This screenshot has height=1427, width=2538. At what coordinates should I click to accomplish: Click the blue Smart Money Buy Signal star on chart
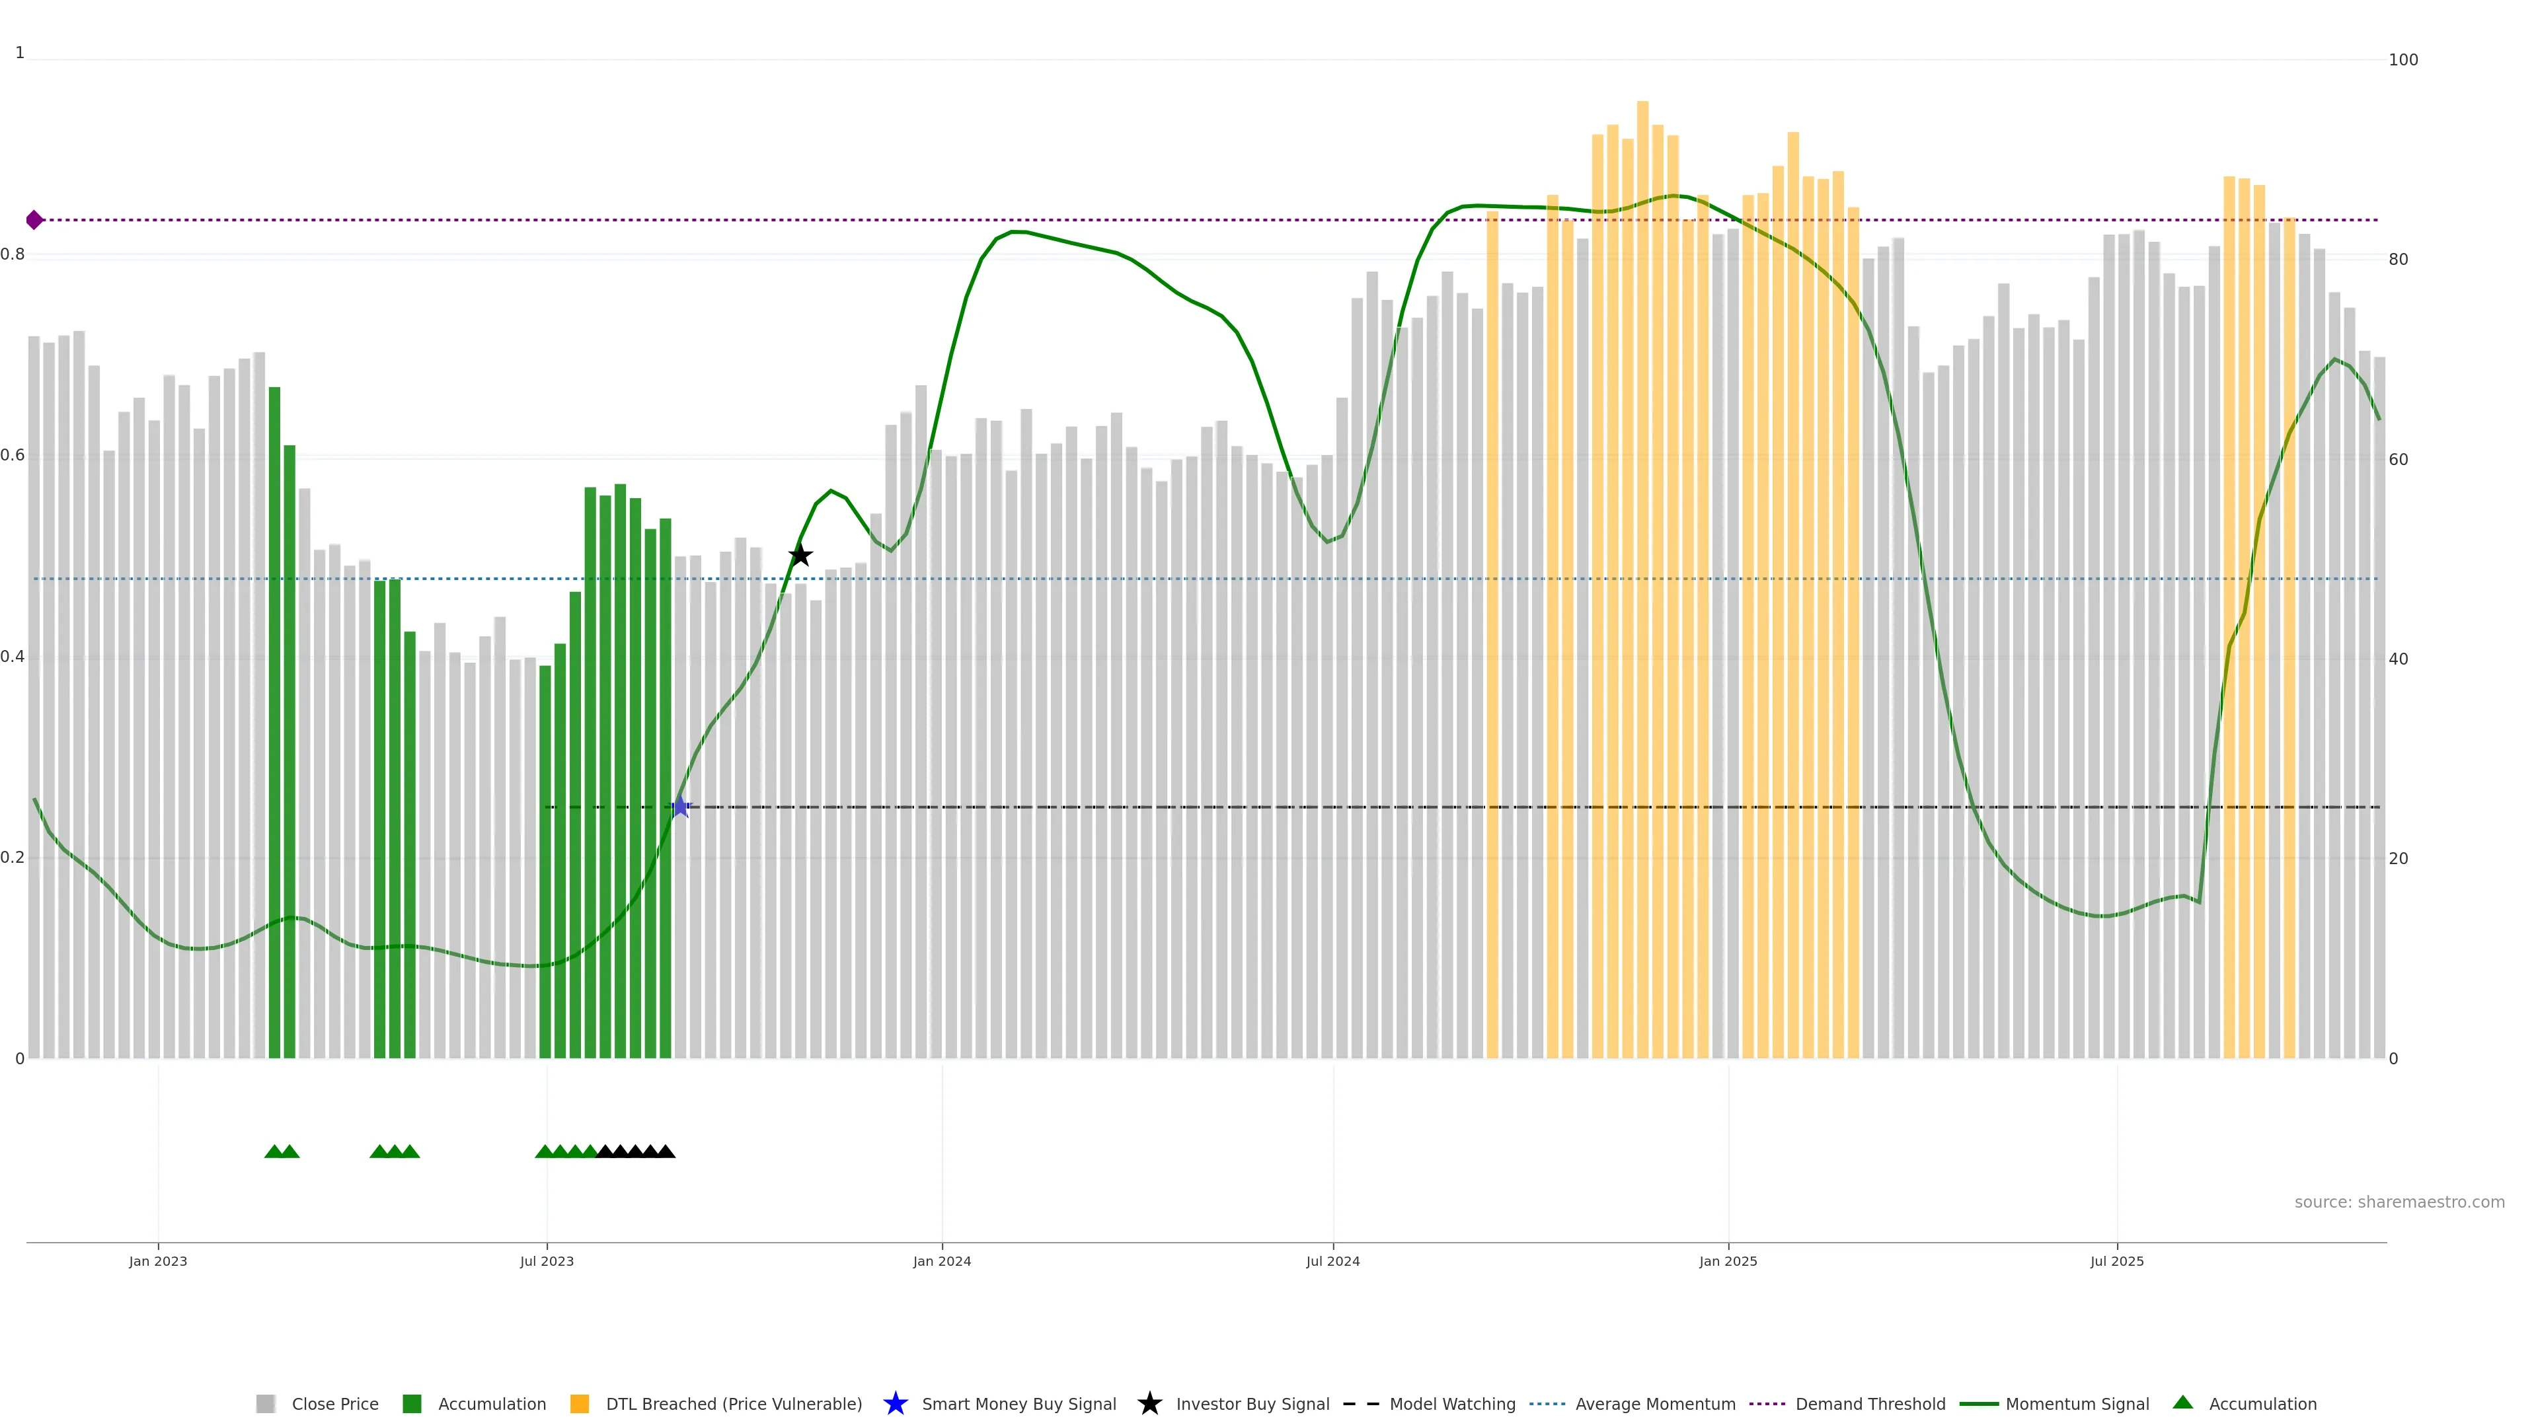point(680,807)
